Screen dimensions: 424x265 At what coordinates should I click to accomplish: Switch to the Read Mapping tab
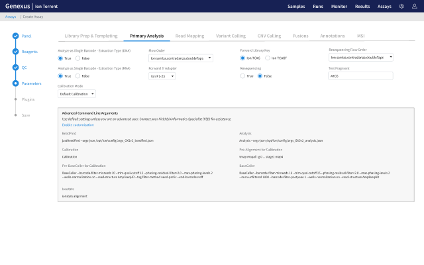click(190, 36)
